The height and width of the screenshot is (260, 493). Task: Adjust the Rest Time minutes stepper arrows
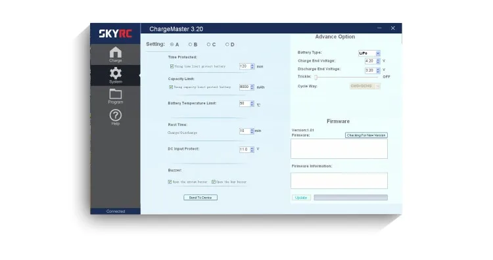tap(252, 131)
